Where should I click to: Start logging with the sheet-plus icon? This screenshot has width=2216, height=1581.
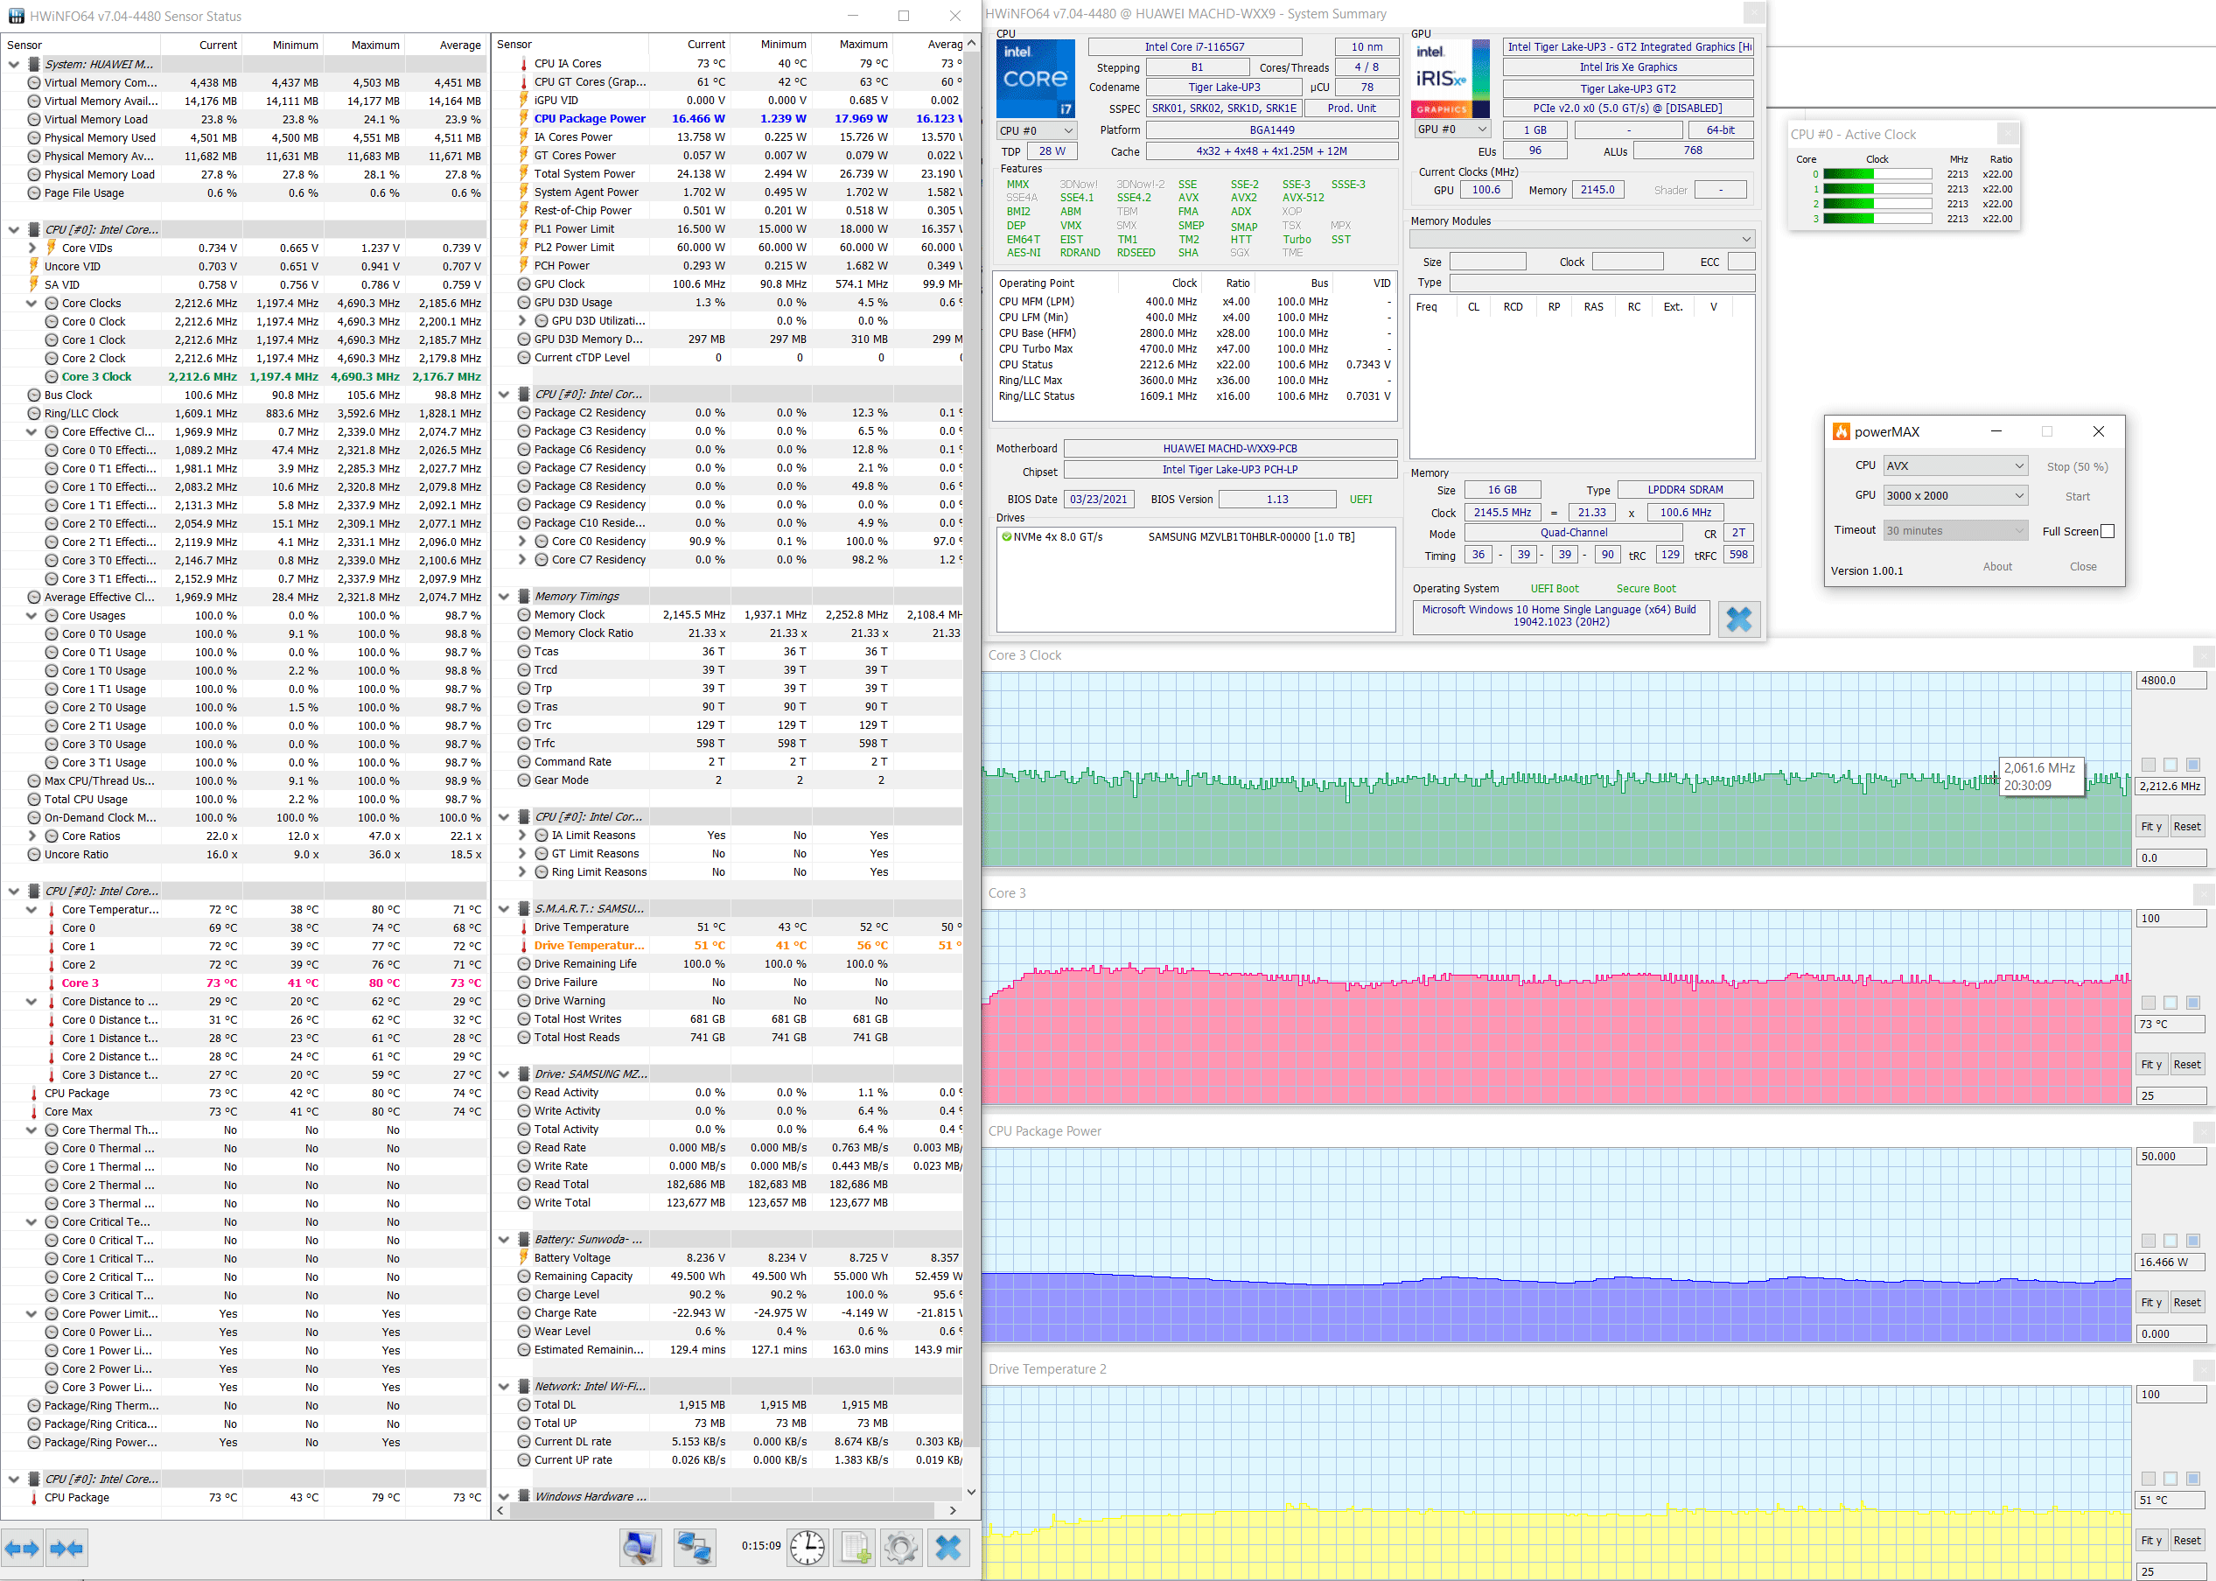pyautogui.click(x=856, y=1547)
